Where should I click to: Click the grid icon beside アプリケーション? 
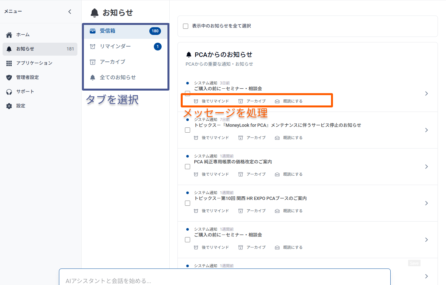click(x=9, y=63)
